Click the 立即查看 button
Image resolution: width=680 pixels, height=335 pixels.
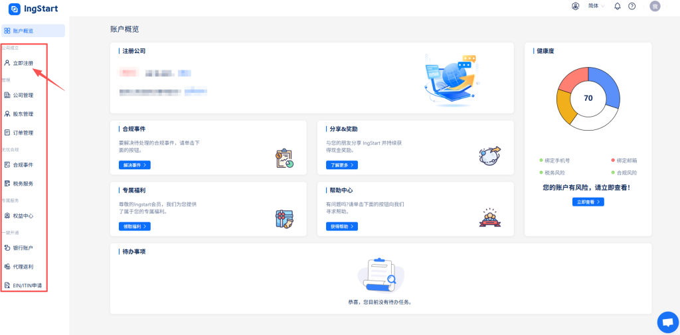click(x=588, y=202)
